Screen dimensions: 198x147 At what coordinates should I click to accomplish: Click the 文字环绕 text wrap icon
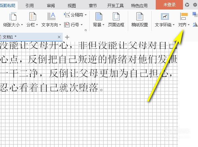click(165, 16)
